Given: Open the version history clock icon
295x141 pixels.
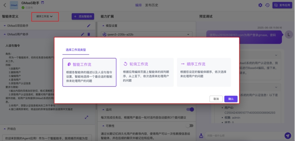Looking at the screenshot, I should tap(267, 5).
